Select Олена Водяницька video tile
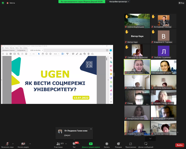The image size is (186, 149). click(137, 21)
